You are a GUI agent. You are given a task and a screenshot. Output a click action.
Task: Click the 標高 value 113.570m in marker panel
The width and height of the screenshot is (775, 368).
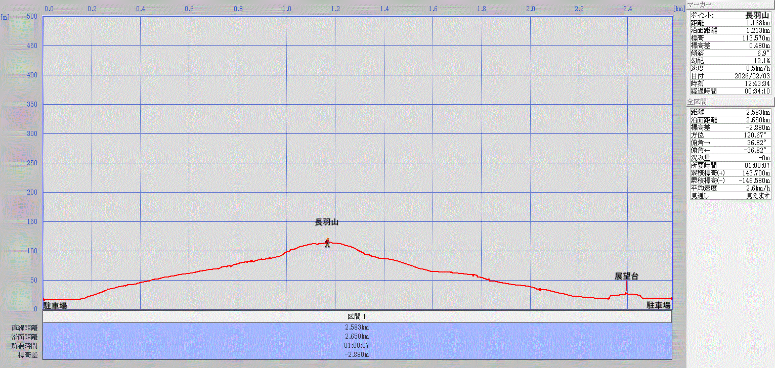(756, 38)
